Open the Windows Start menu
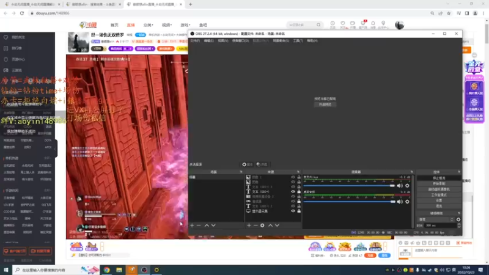Screen dimensions: 489x275 [6, 270]
